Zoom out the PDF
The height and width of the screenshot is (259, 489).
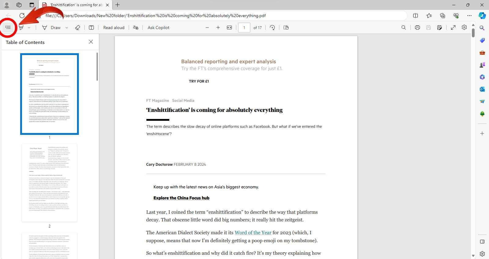[x=207, y=28]
